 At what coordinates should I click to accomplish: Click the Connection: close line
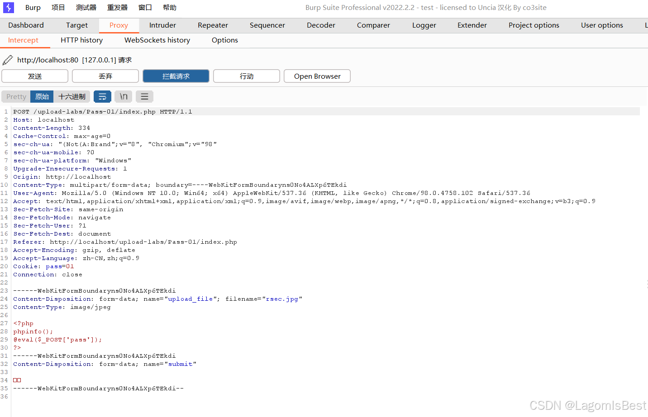(x=48, y=275)
